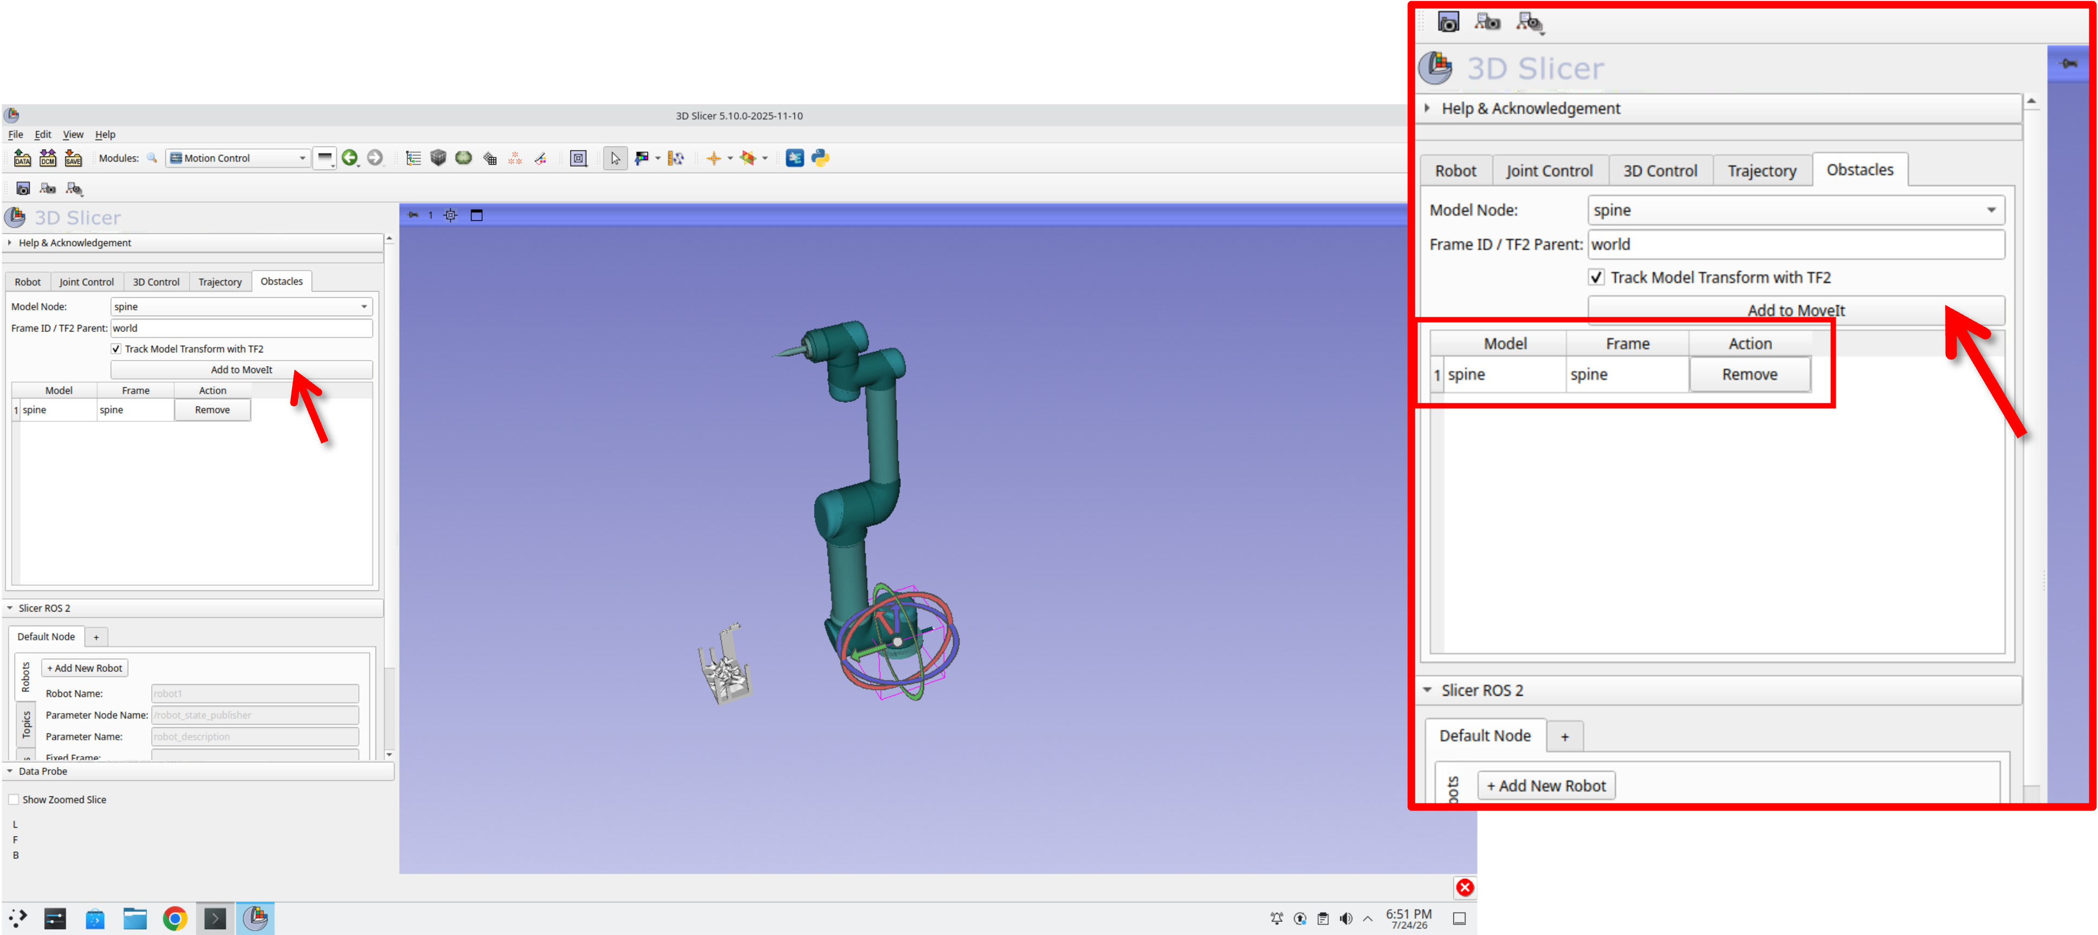Open the file manager taskbar icon
This screenshot has width=2098, height=935.
click(134, 919)
